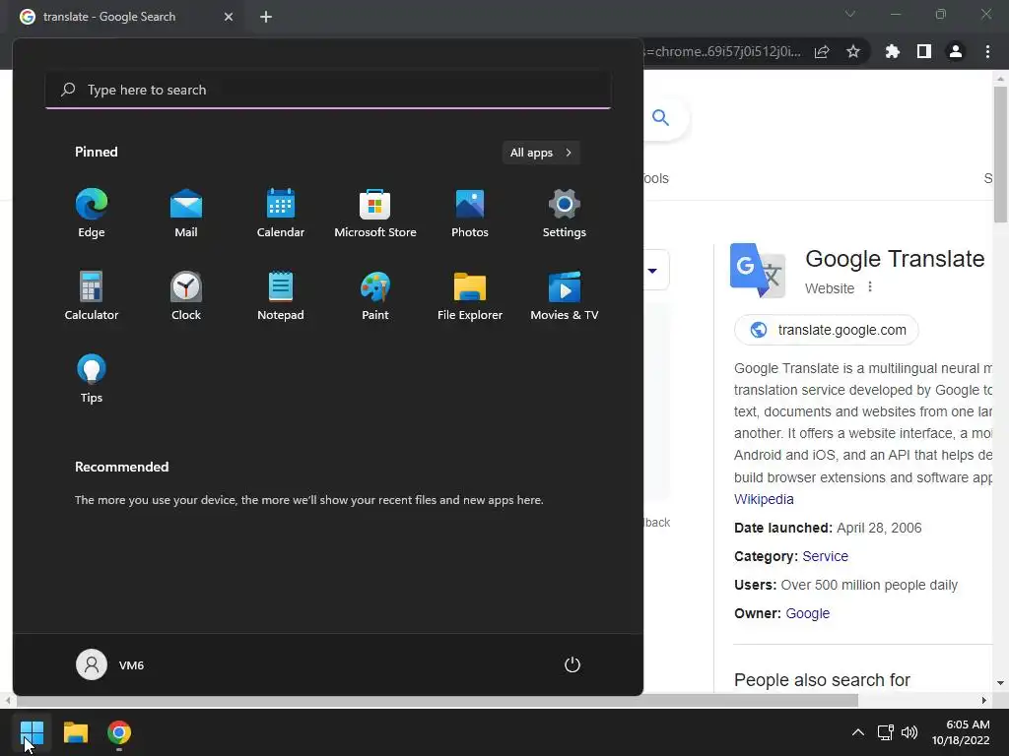Open a new Chrome tab
The image size is (1009, 756).
[x=266, y=17]
